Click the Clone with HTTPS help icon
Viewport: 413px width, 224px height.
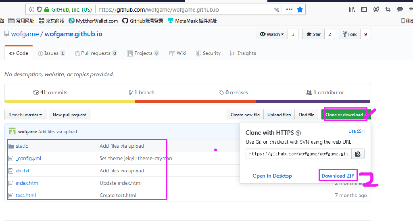coord(298,133)
